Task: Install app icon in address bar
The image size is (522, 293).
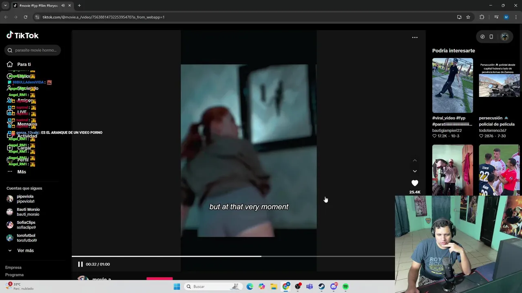Action: pos(459,17)
